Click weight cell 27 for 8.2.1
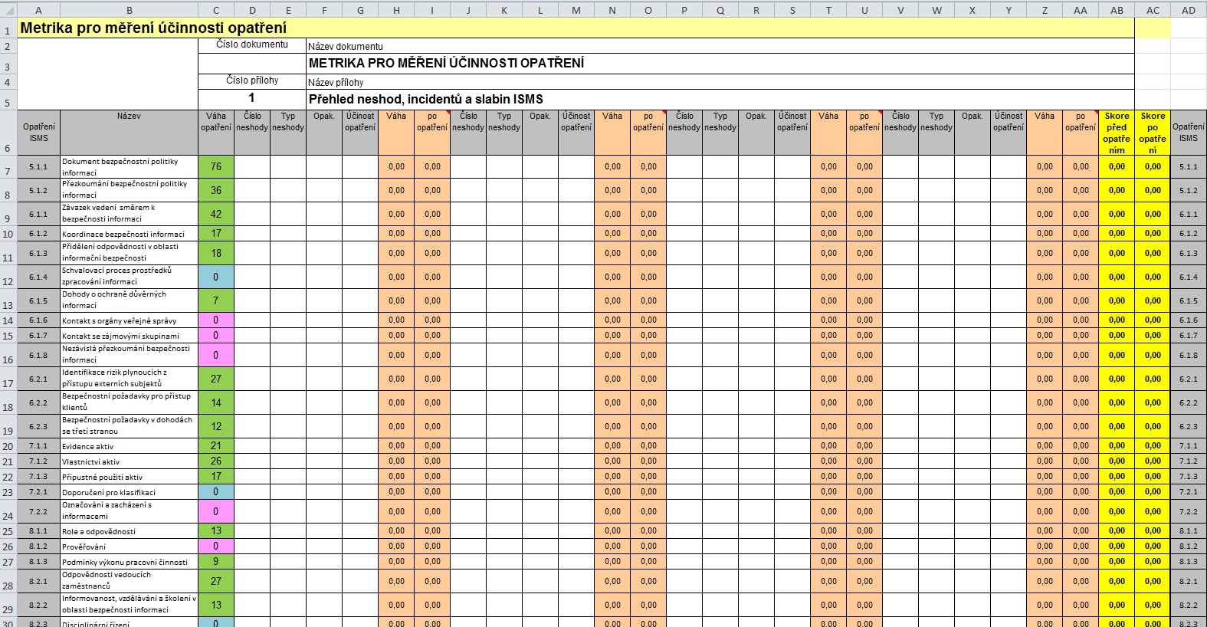The image size is (1207, 627). click(216, 582)
